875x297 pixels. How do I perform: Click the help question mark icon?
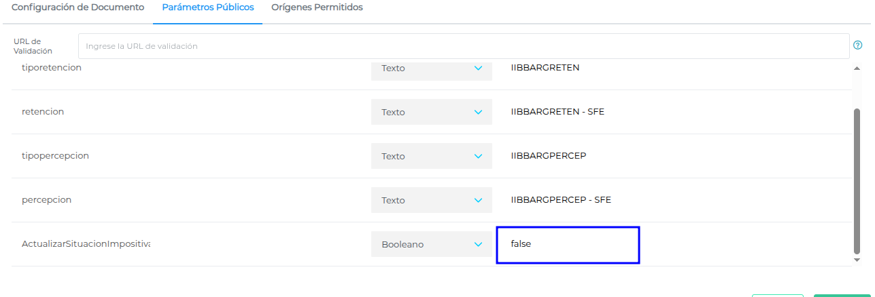857,45
